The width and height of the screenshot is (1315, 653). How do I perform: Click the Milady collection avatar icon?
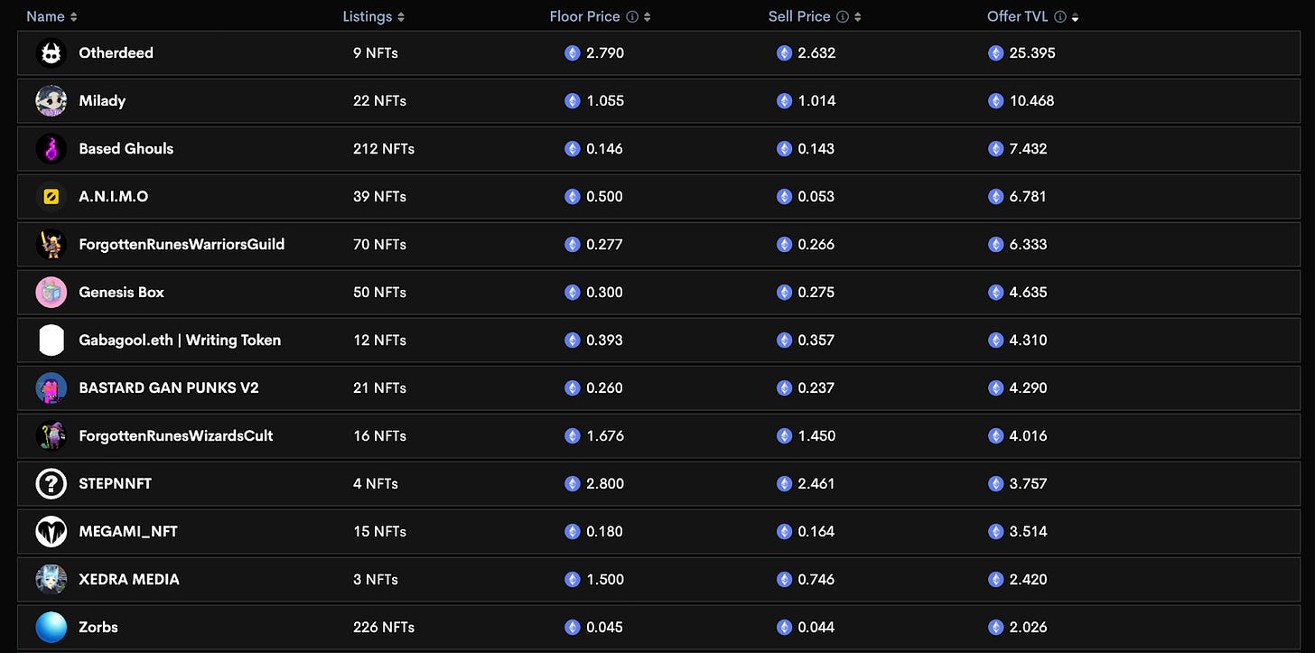[x=51, y=101]
